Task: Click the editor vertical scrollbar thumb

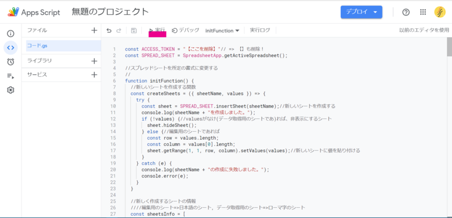Action: click(449, 47)
